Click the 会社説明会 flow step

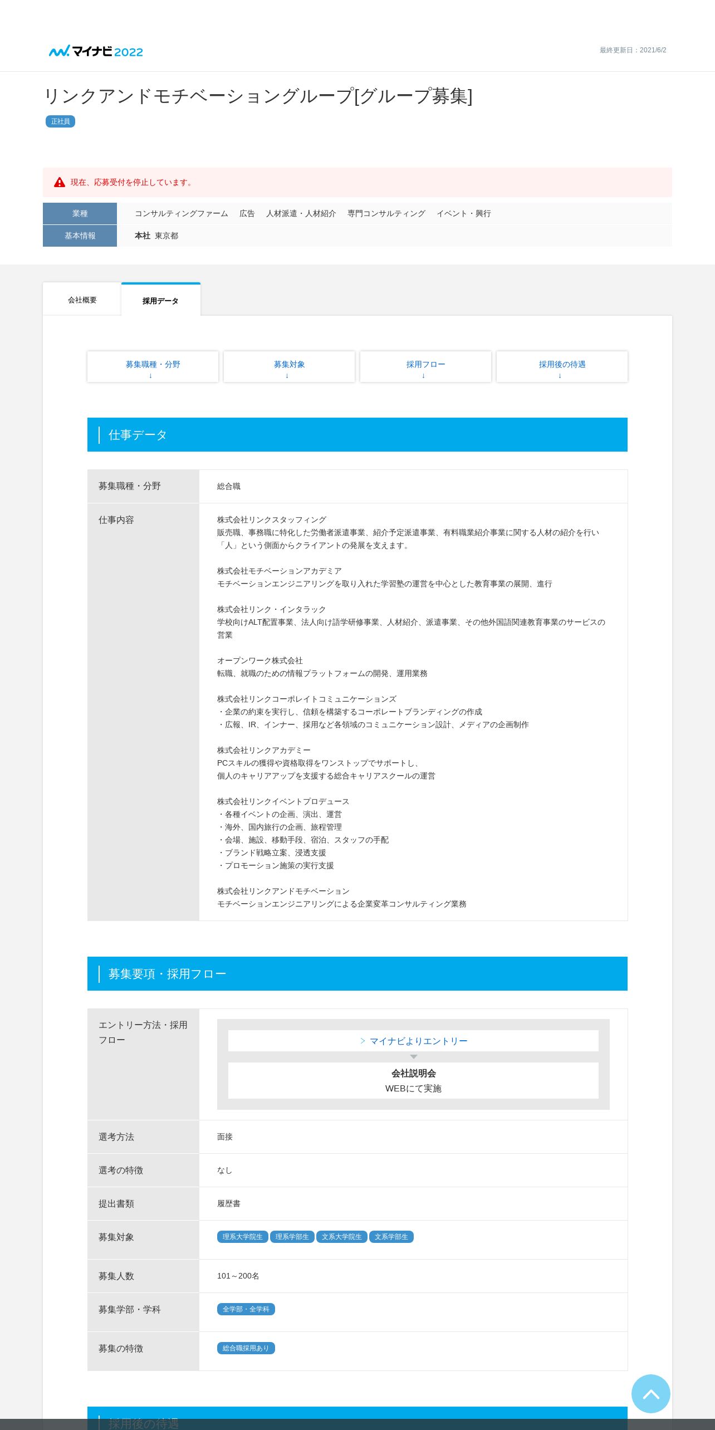[x=413, y=1080]
